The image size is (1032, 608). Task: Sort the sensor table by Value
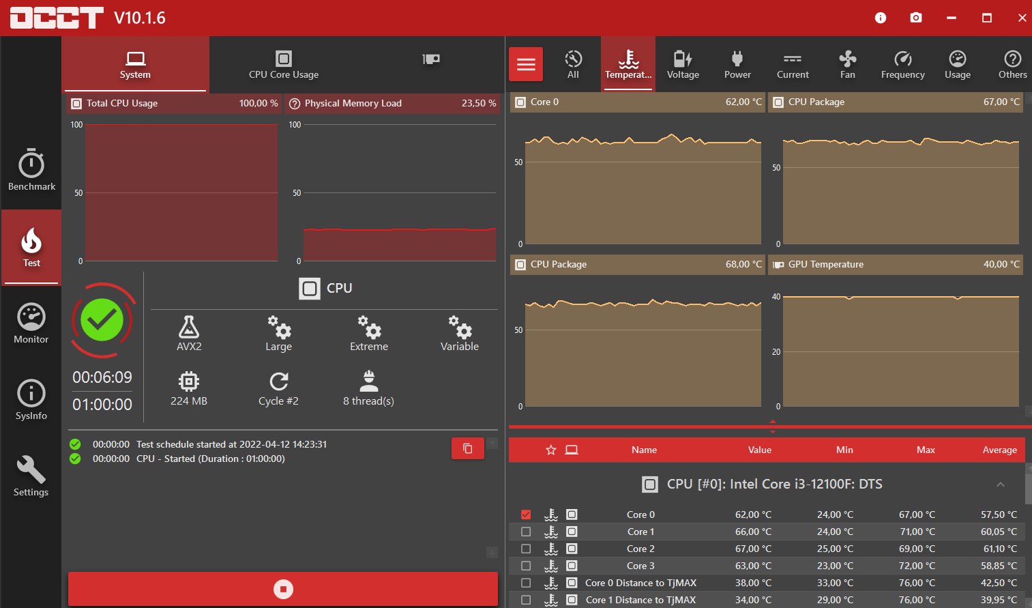(760, 450)
